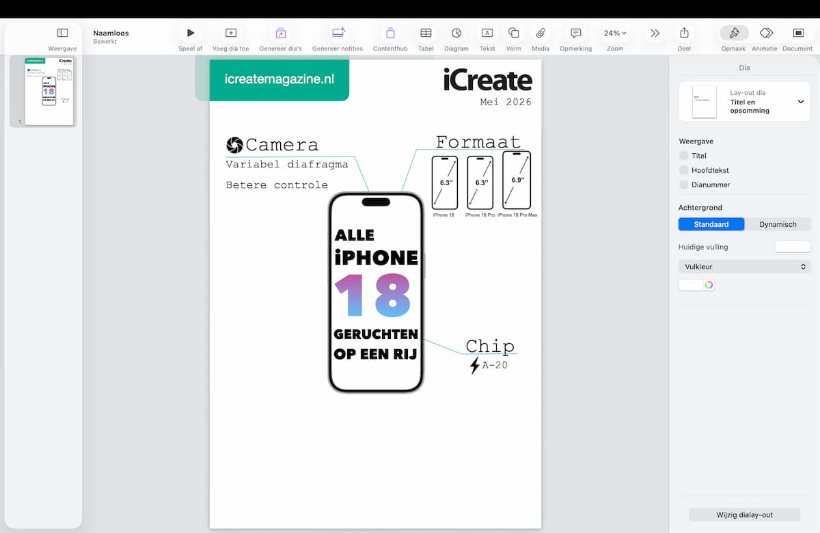Play the slideshow with Speel af
820x533 pixels.
[x=191, y=33]
